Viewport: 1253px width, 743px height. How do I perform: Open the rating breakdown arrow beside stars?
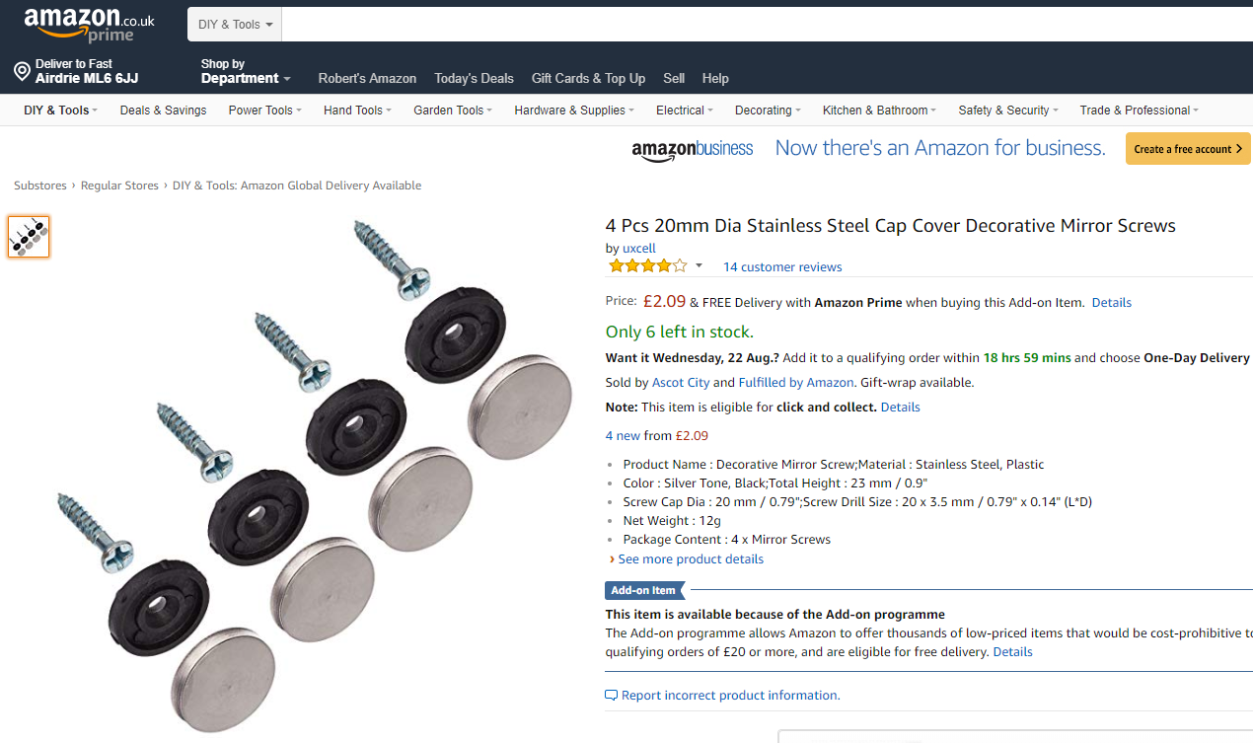click(699, 265)
